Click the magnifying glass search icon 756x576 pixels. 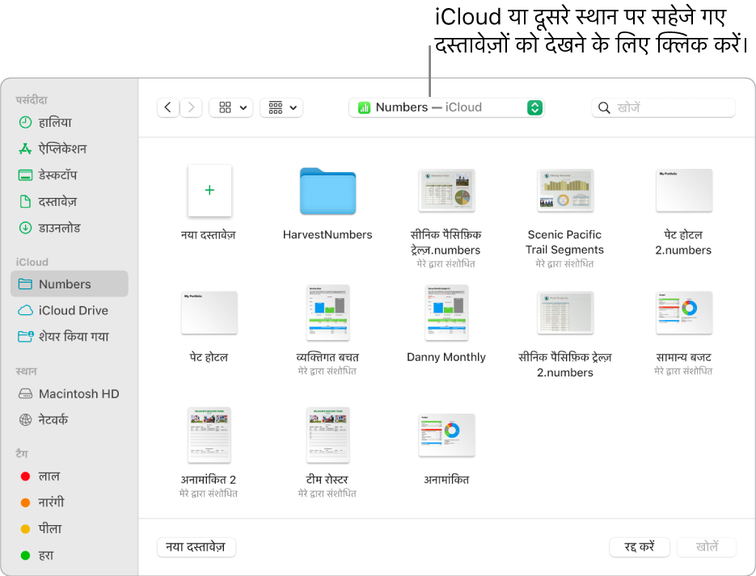(604, 107)
